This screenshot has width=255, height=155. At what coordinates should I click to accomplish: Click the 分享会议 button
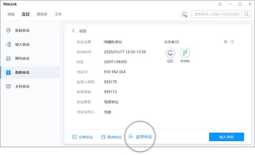point(82,137)
